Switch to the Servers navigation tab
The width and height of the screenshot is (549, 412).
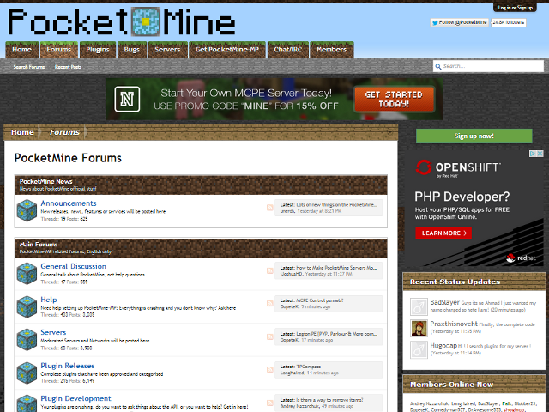click(x=166, y=50)
